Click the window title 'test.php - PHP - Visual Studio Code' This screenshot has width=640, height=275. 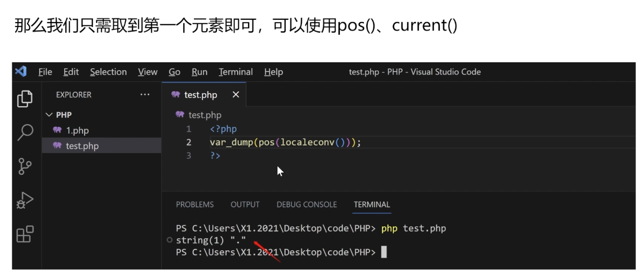coord(415,72)
